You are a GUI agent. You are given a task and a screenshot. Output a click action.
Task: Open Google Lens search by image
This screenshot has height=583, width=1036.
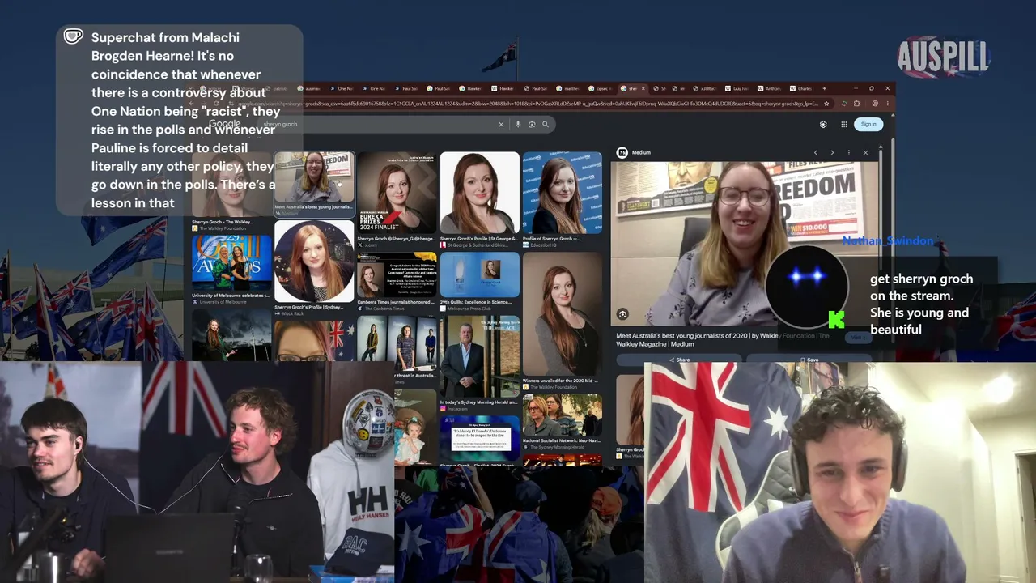pyautogui.click(x=532, y=125)
